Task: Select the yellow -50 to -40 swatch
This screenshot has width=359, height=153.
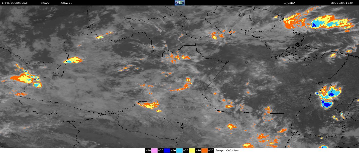Action: tap(192, 151)
